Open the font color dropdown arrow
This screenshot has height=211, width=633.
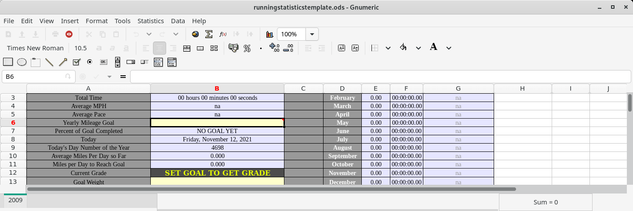449,48
